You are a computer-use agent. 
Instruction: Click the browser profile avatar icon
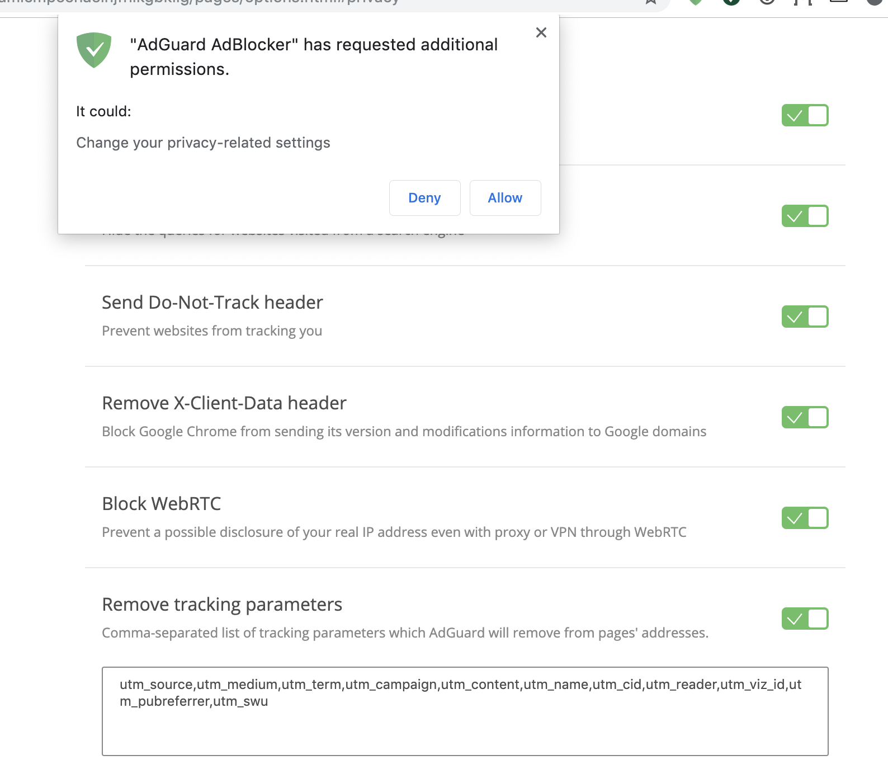pos(875,3)
